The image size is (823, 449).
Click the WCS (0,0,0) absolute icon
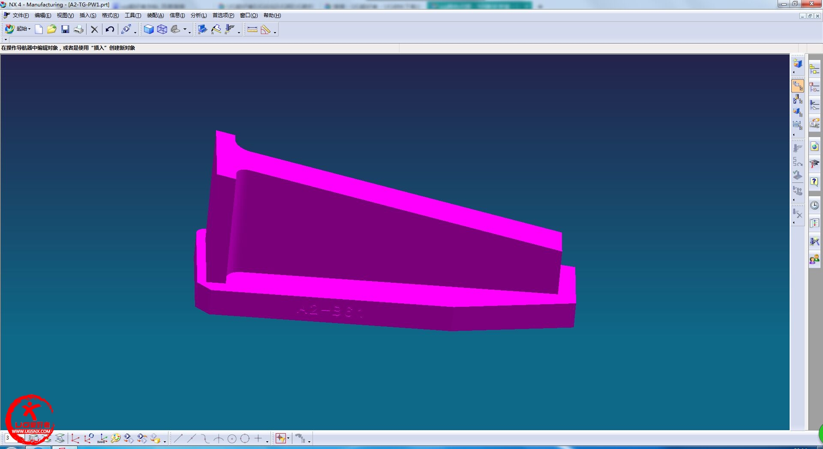tap(102, 439)
